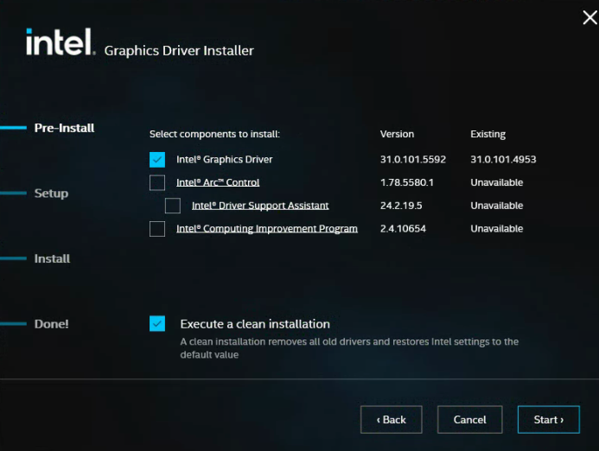
Task: Enable the Intel Arc Control checkbox
Action: coord(157,182)
